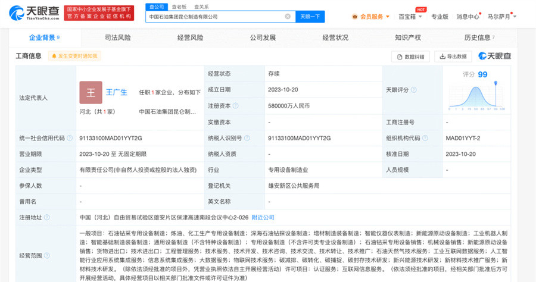Screen dimensions: 536x282
Task: Click the help icon beside 经营范围
Action: [47, 255]
